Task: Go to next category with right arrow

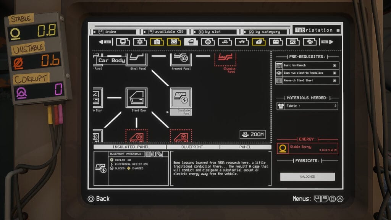Action: click(x=327, y=42)
